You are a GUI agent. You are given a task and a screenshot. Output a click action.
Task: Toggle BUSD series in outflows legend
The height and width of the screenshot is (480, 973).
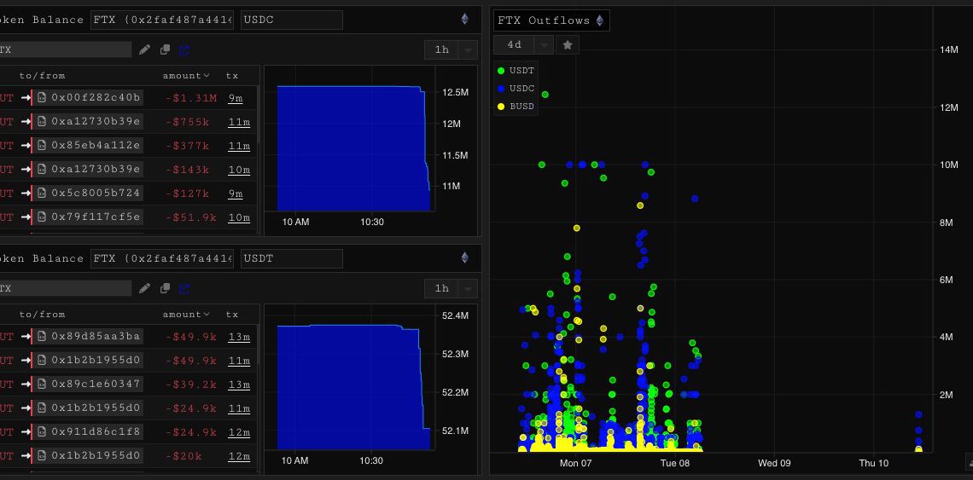516,107
